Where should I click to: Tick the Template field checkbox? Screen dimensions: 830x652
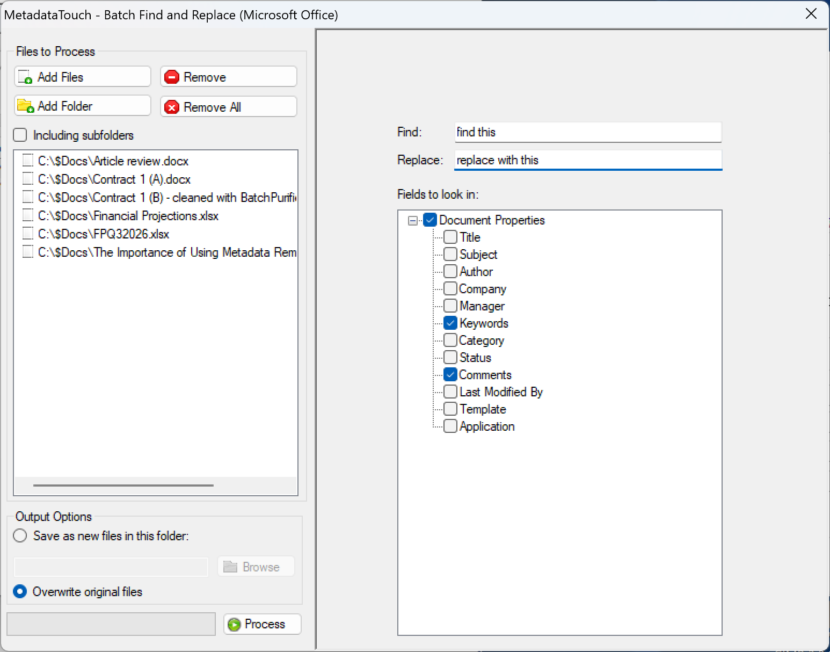click(450, 409)
